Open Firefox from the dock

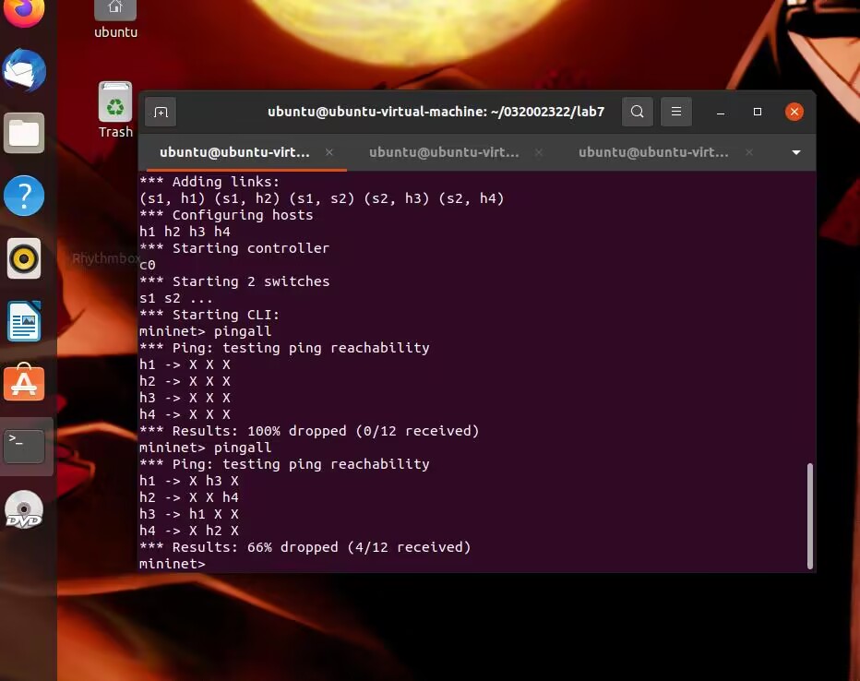point(24,11)
